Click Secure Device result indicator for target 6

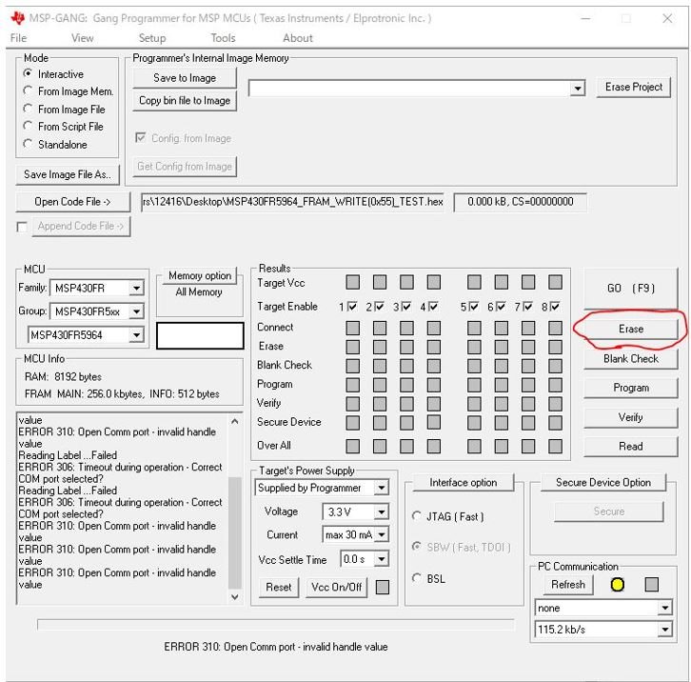(x=501, y=423)
